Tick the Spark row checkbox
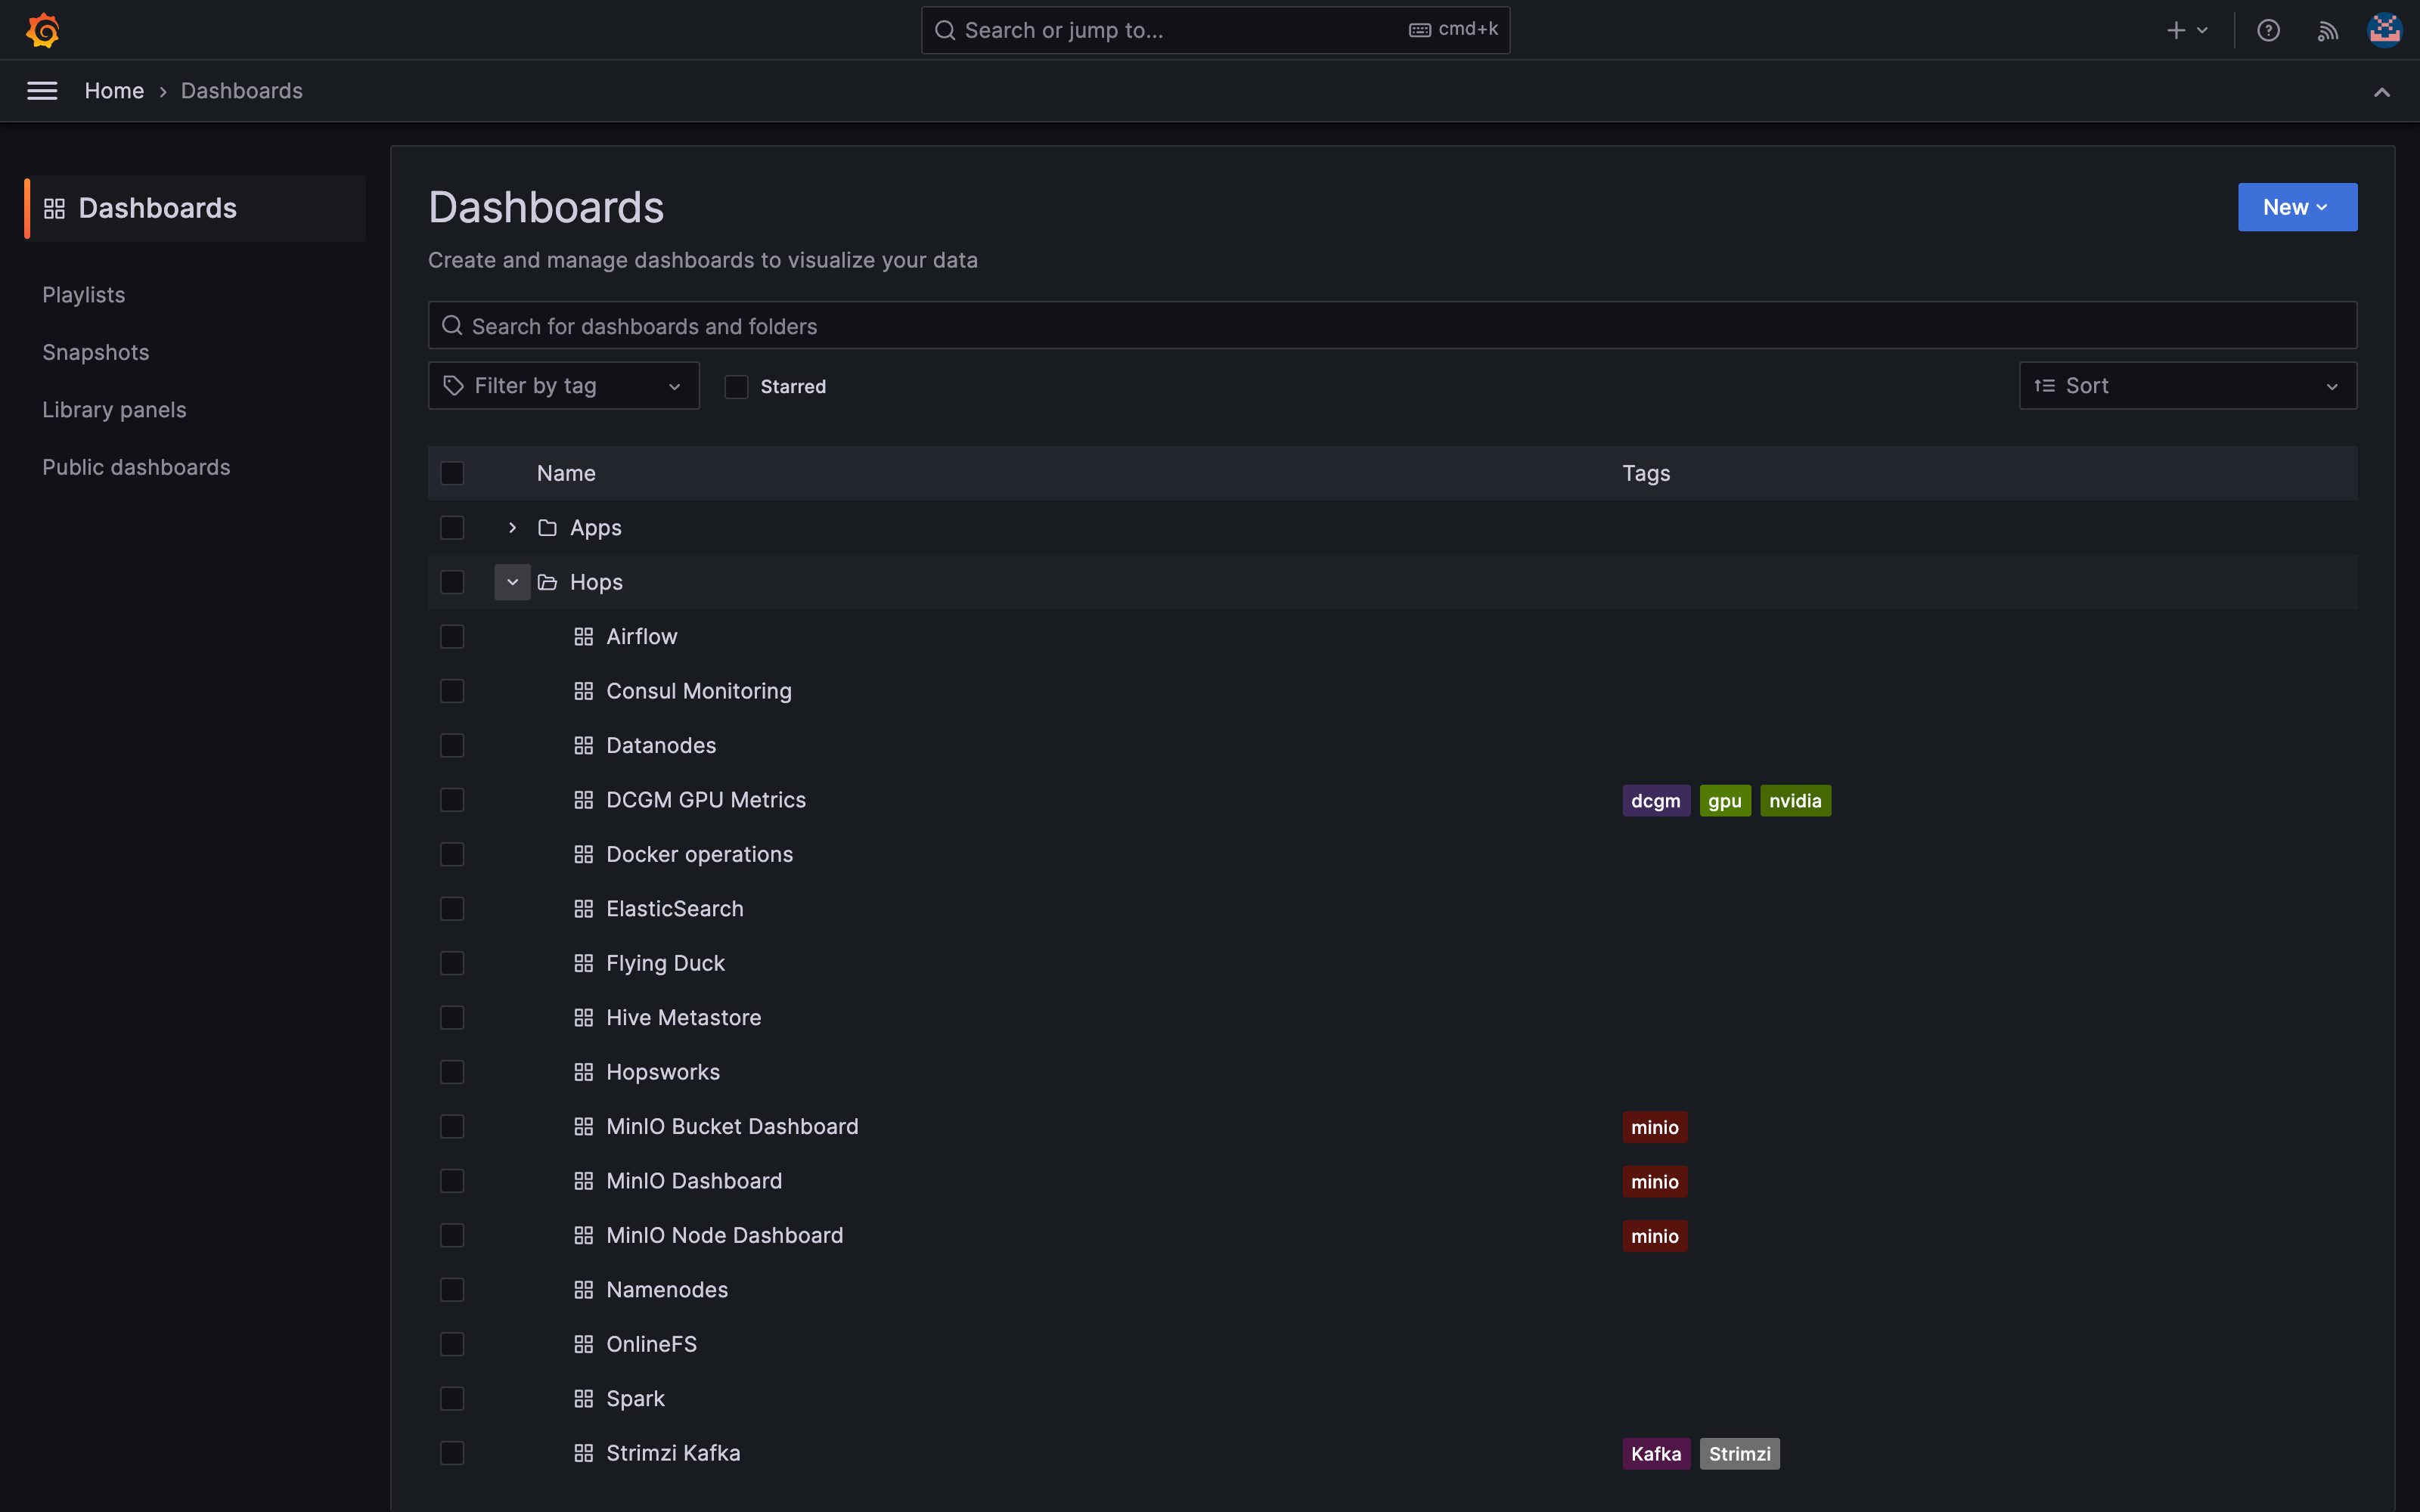This screenshot has width=2420, height=1512. 452,1399
